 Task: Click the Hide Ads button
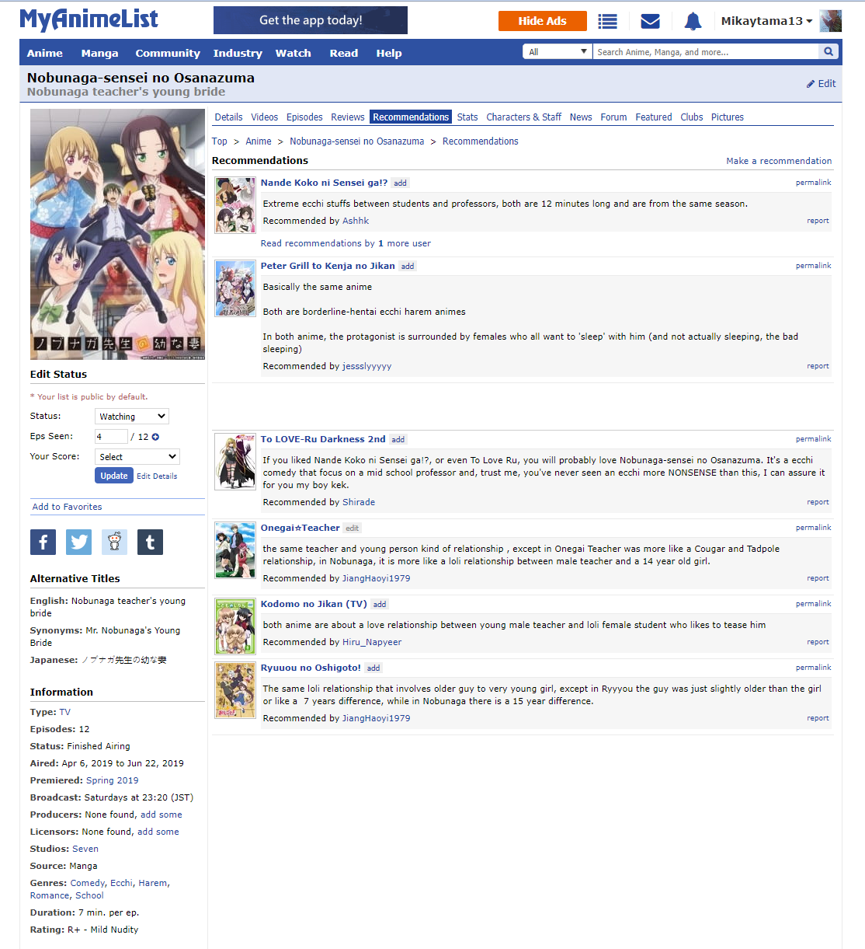[x=543, y=21]
